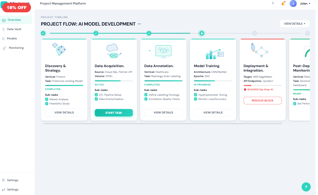318x195 pixels.
Task: Click RESOLVE BLOCK on Deployment card
Action: (x=262, y=101)
